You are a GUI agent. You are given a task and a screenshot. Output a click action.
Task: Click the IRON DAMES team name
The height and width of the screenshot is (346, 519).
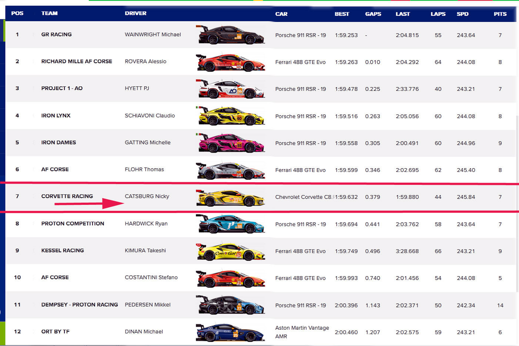(58, 143)
